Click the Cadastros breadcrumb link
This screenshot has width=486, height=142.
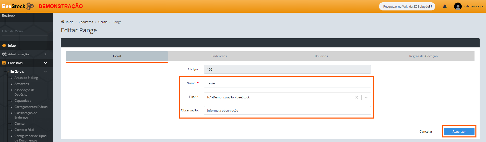pyautogui.click(x=86, y=22)
